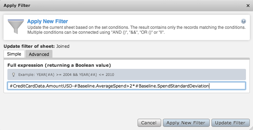Focus the full expression input field
The width and height of the screenshot is (253, 130).
point(127,86)
